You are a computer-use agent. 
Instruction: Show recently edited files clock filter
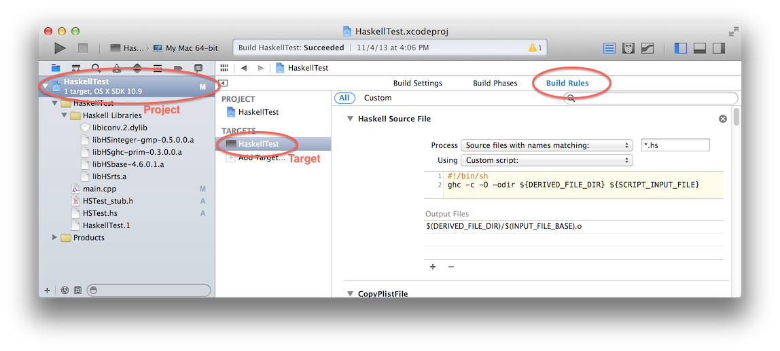pyautogui.click(x=65, y=291)
